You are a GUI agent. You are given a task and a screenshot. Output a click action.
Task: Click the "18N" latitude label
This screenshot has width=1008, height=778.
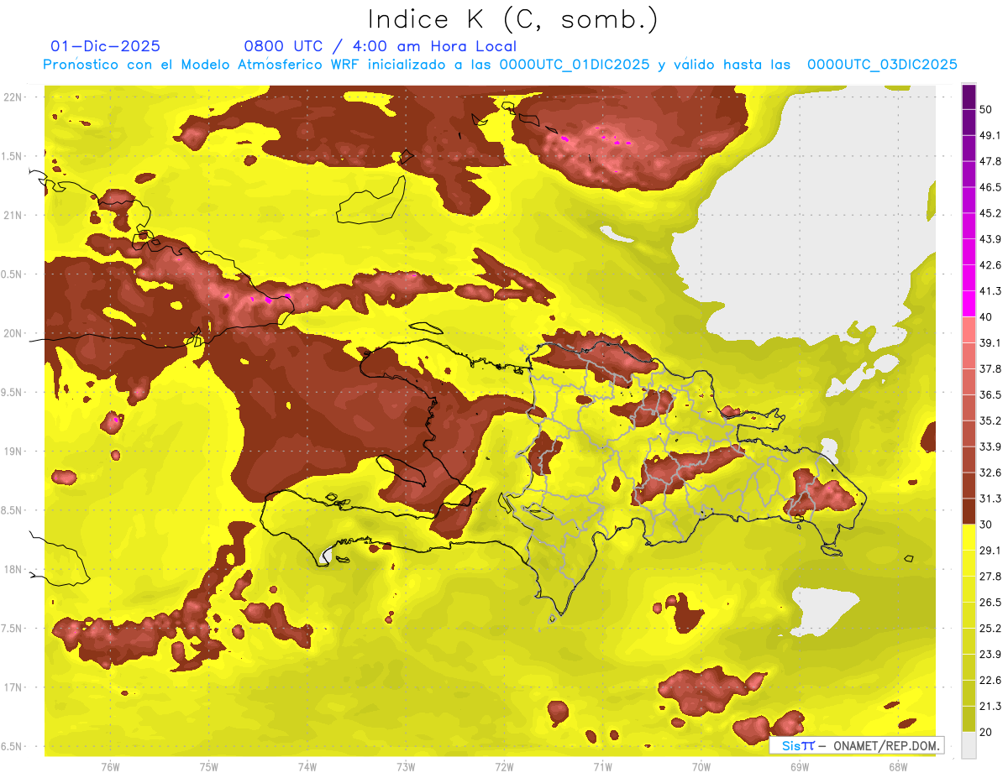[13, 570]
